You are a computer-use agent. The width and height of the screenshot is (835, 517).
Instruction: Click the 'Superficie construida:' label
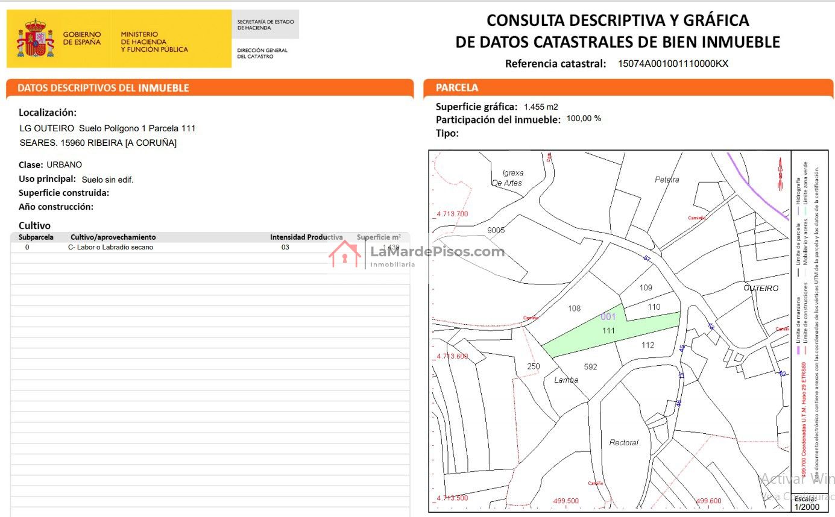pyautogui.click(x=64, y=193)
